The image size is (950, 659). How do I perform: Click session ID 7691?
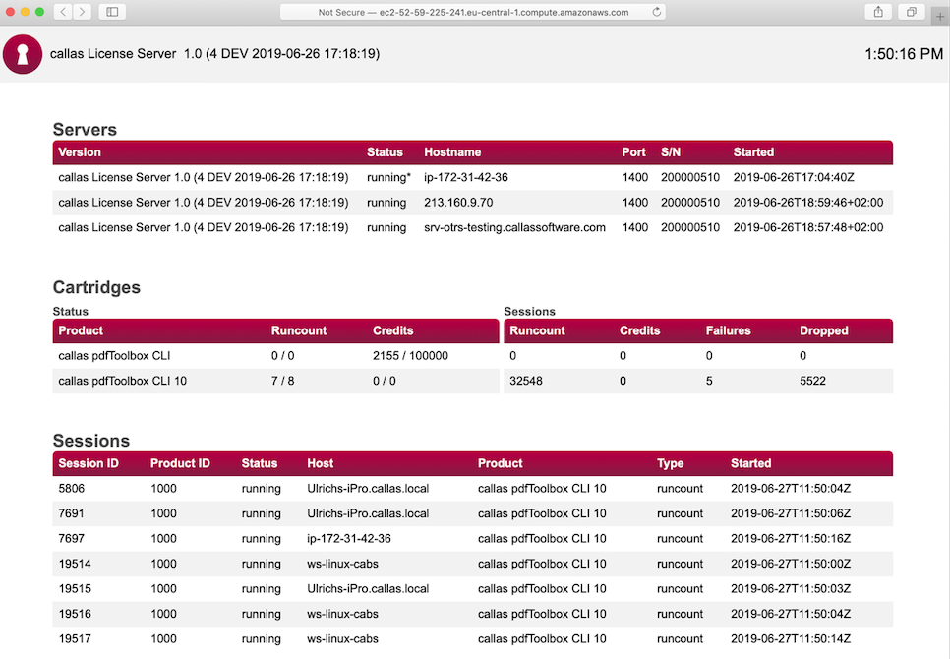coord(71,513)
